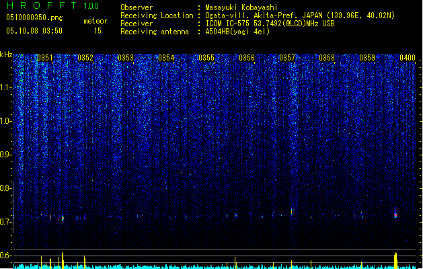The height and width of the screenshot is (269, 423).
Task: Click the 0352 time marker
Action: [x=85, y=58]
